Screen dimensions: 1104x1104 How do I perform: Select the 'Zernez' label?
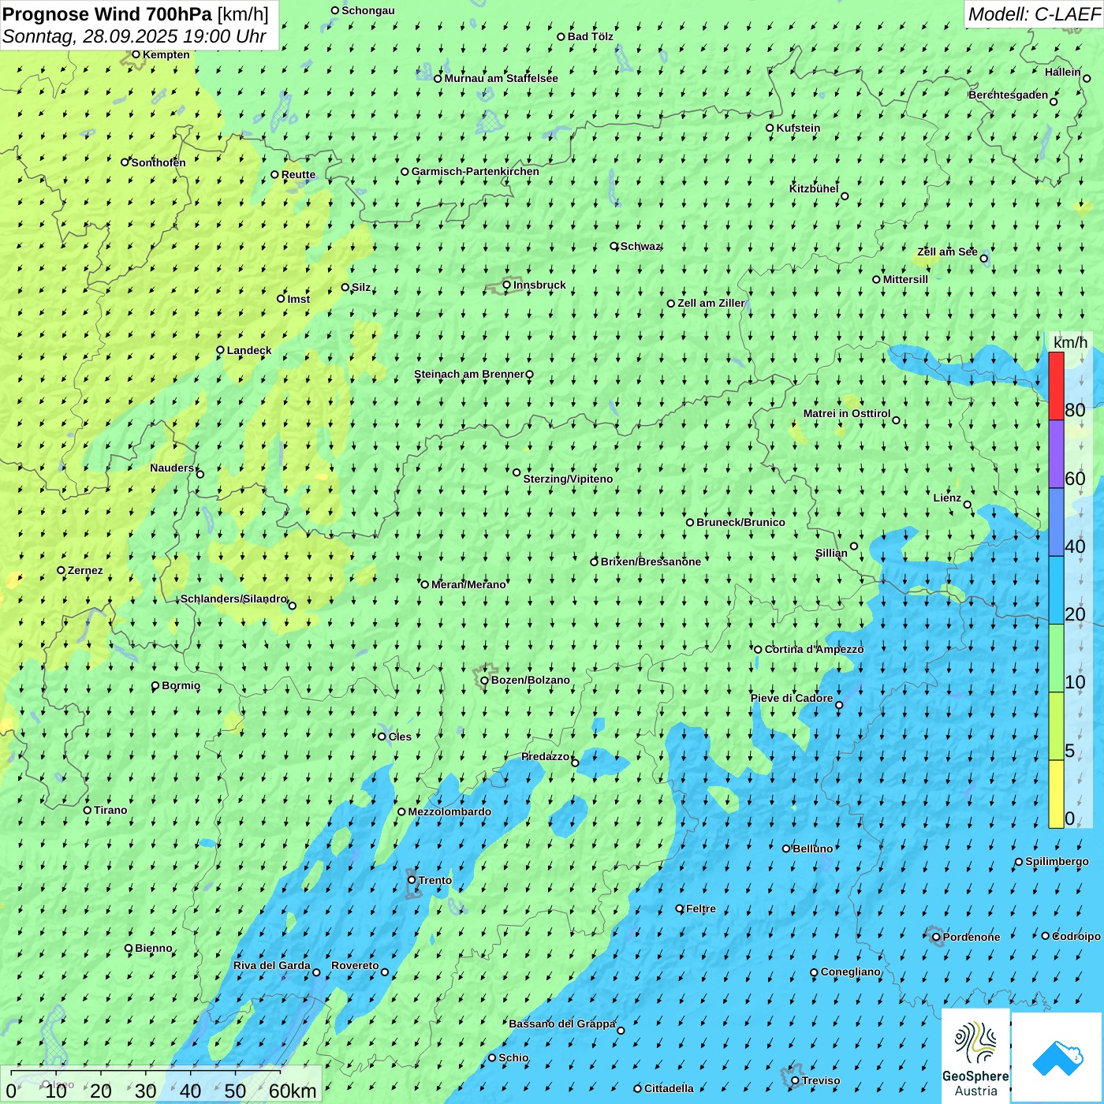pos(85,570)
